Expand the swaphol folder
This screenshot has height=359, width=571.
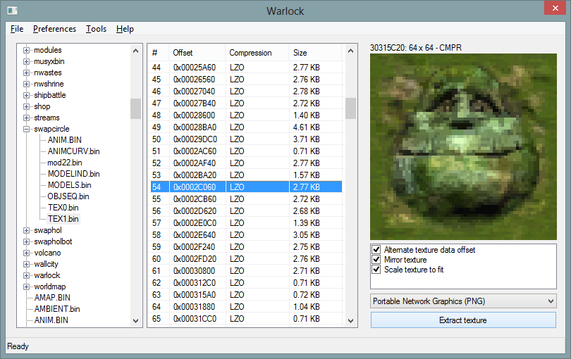(26, 230)
